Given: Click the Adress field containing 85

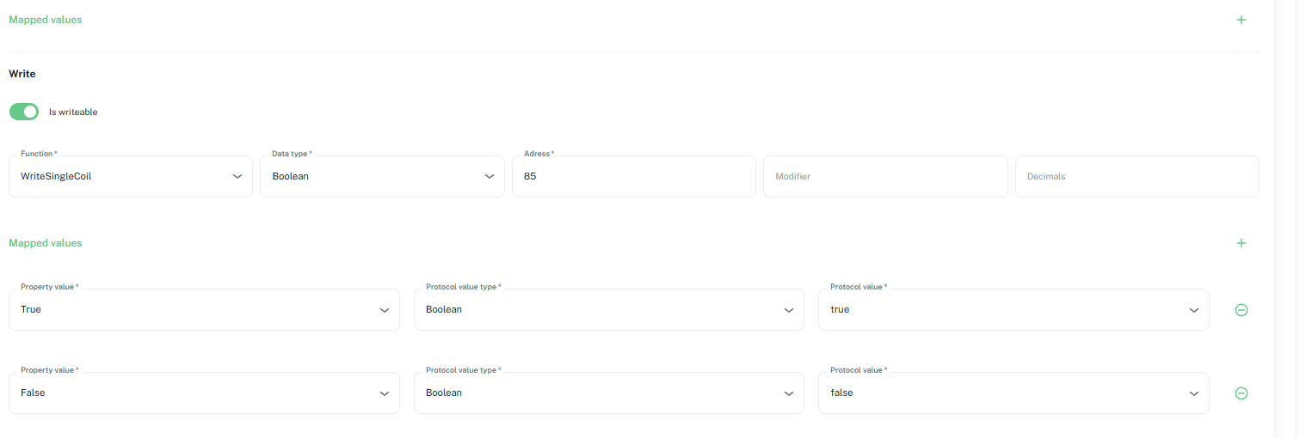Looking at the screenshot, I should click(x=633, y=176).
